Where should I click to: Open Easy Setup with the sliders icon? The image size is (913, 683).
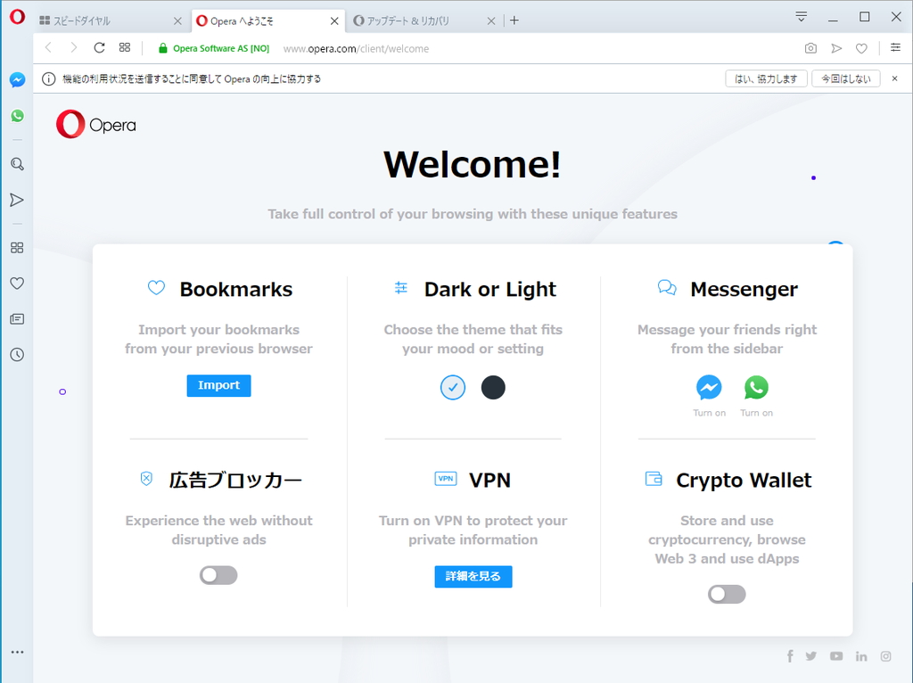tap(895, 48)
